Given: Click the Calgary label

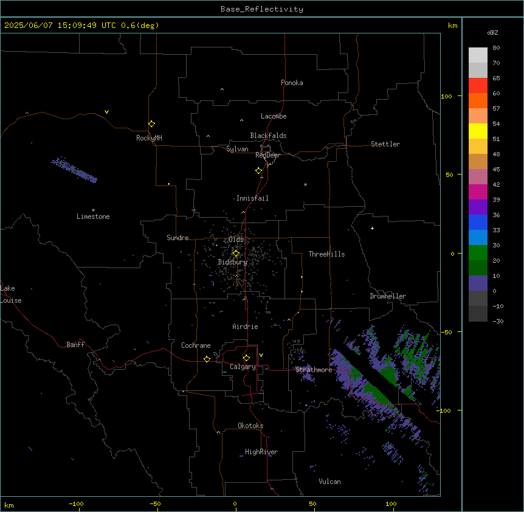Looking at the screenshot, I should click(243, 367).
